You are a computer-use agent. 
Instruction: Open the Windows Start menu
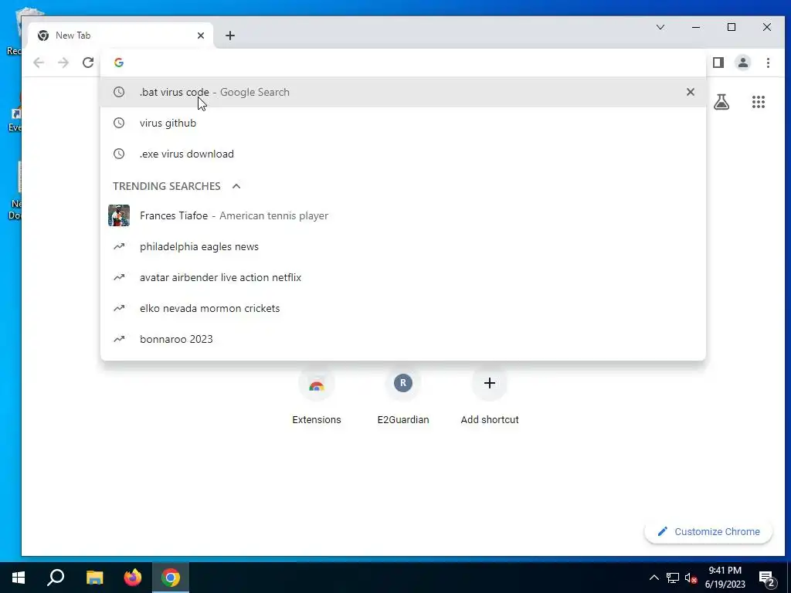pos(19,578)
